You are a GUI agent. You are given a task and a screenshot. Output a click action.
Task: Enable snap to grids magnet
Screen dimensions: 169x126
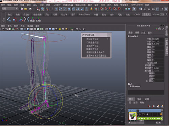[x=102, y=9]
